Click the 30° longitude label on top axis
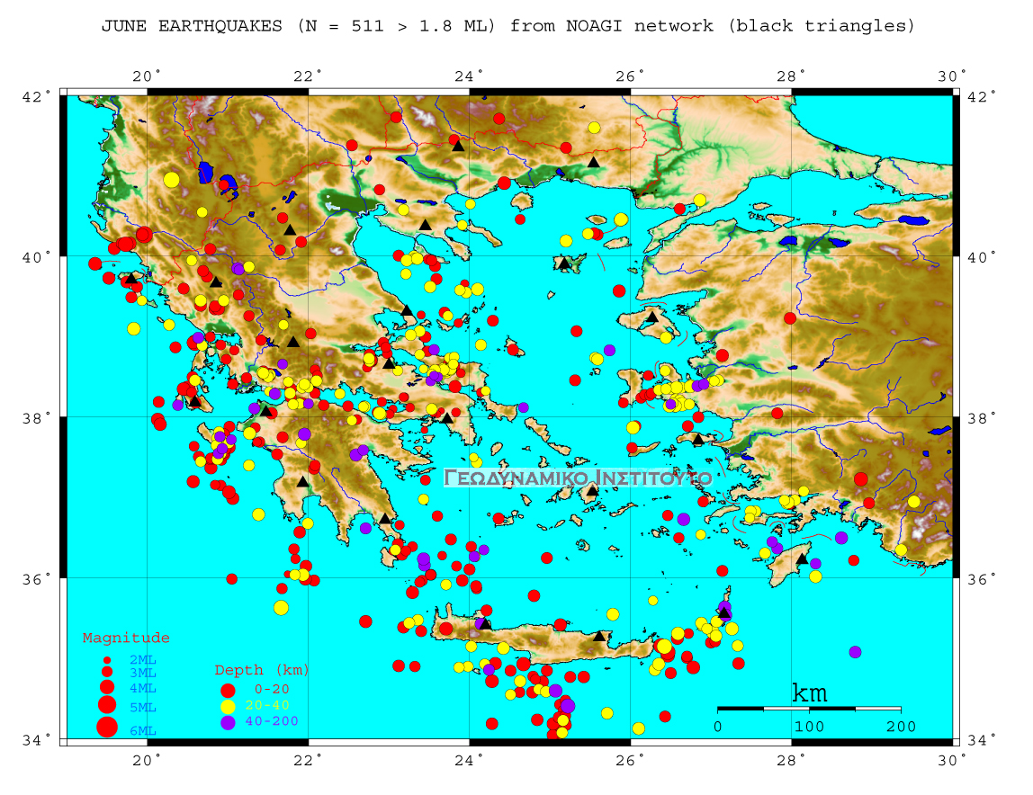Viewport: 1033px width, 795px height. coord(953,76)
